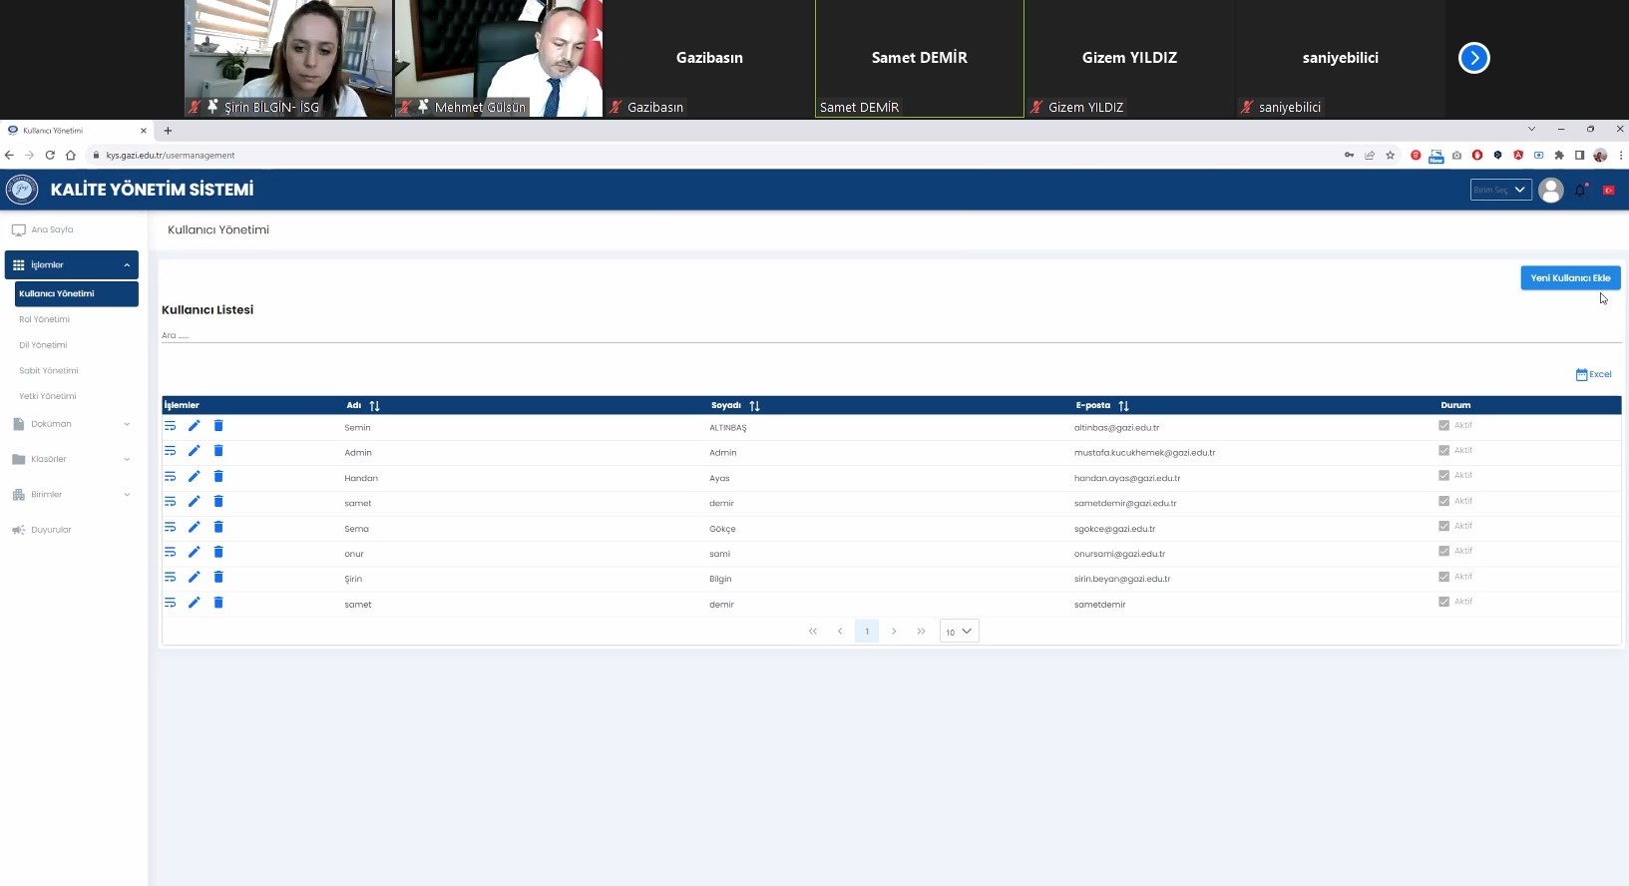Open details icon for Semin ALTINBAŞ row
1629x886 pixels.
(170, 426)
